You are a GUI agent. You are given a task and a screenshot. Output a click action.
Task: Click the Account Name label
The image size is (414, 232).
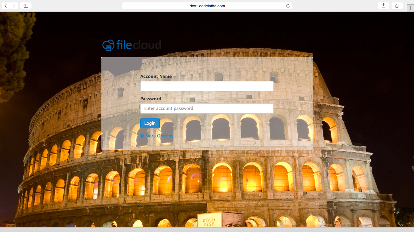(156, 76)
